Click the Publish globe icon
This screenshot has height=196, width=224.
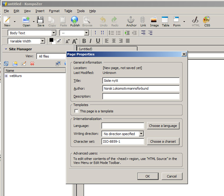pyautogui.click(x=75, y=20)
